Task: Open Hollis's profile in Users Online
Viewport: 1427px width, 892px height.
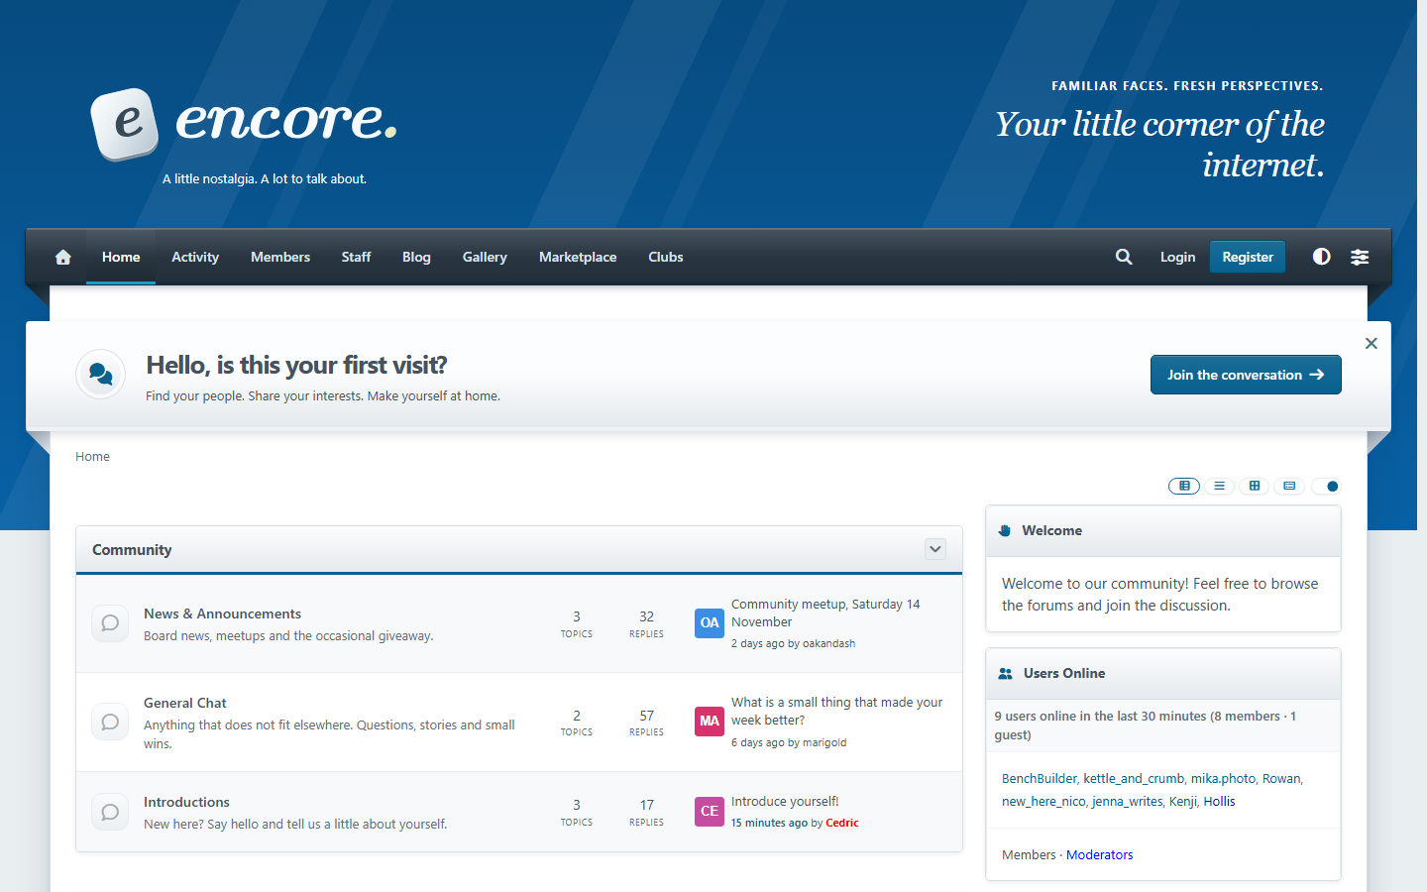Action: pos(1219,801)
